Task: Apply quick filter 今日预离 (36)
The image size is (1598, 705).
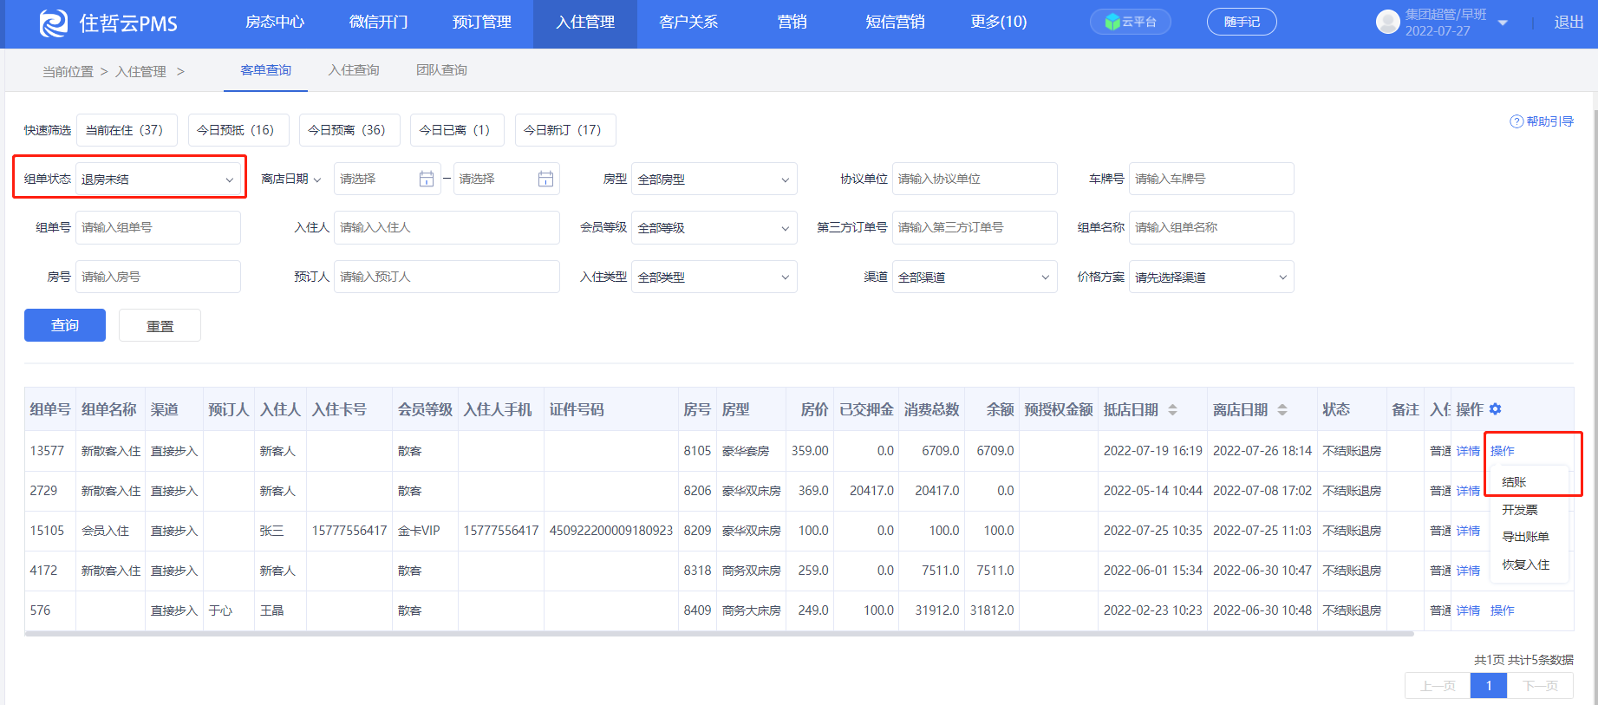Action: [x=349, y=130]
